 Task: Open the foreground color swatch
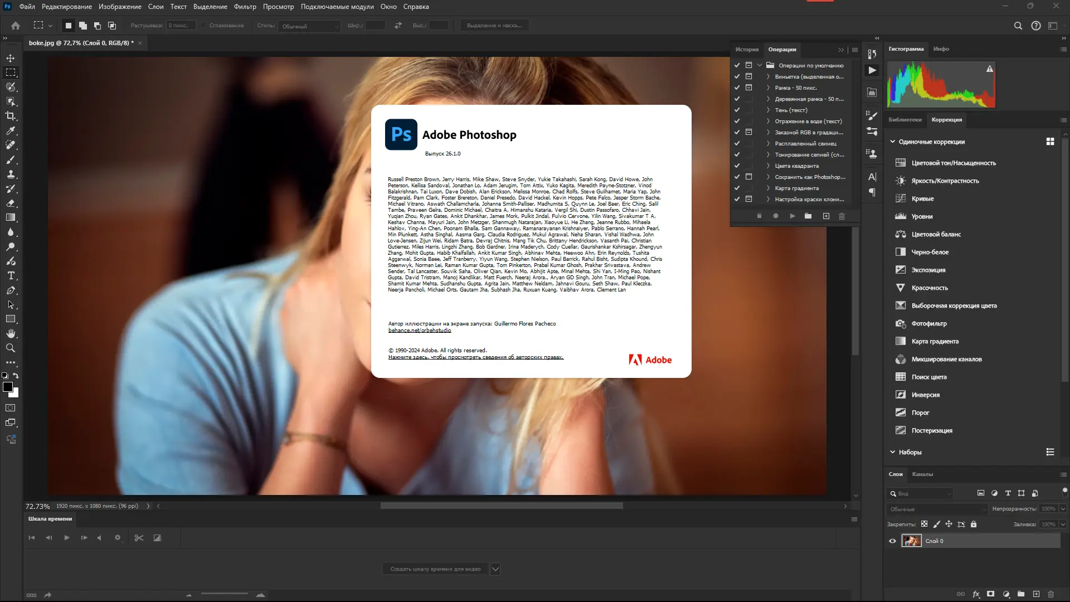point(8,386)
